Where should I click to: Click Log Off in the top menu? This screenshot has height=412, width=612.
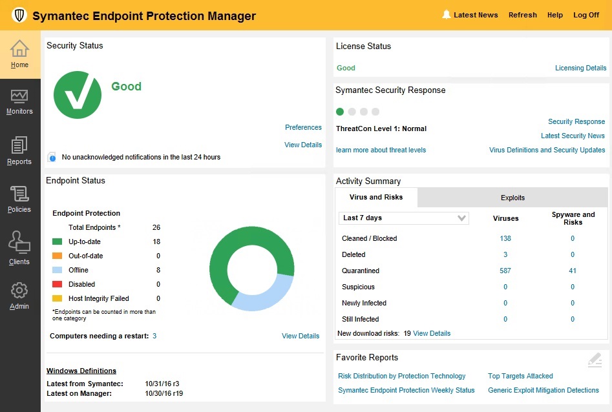pos(586,15)
